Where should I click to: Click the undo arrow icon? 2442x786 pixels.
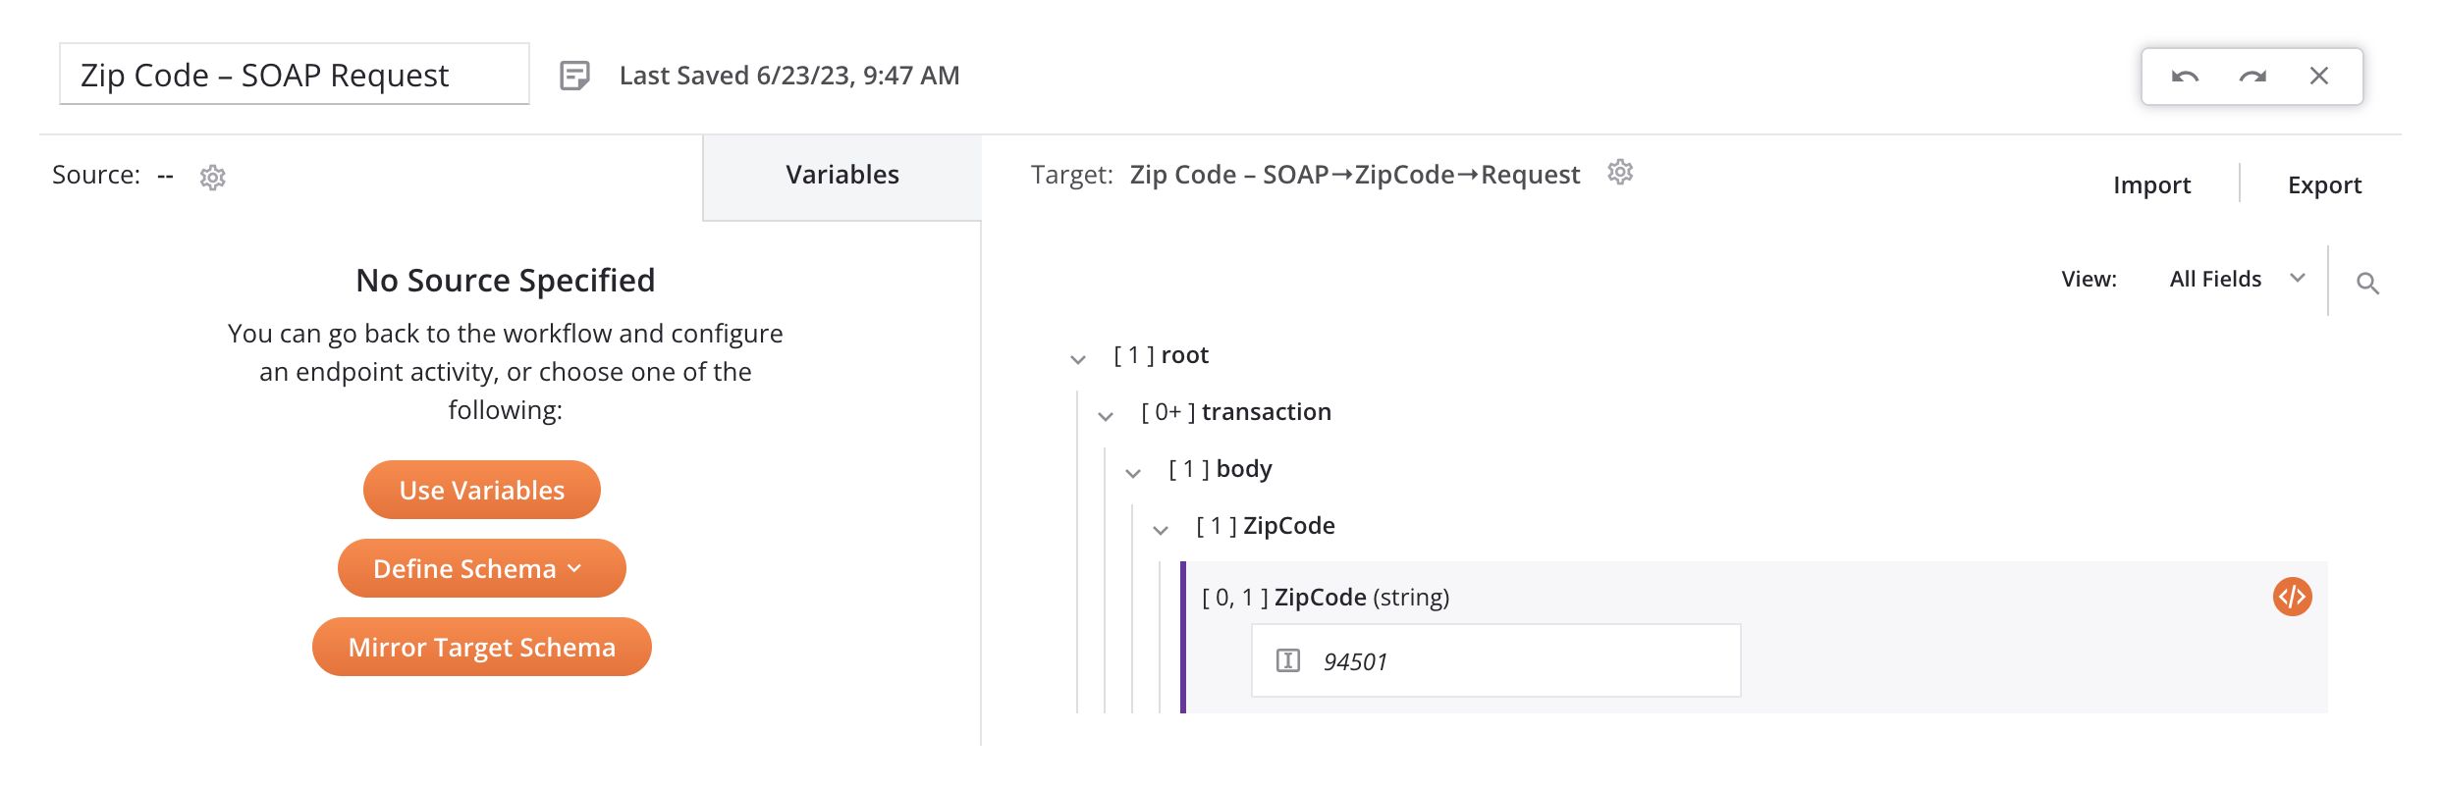coord(2185,77)
